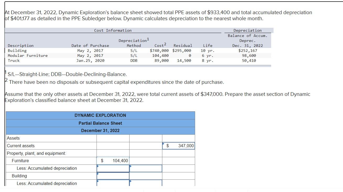343x192 pixels.
Task: Select the highlighted first amount cell in Building row
Action: (x=113, y=176)
